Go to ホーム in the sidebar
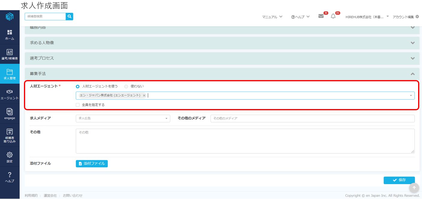422x199 pixels. coord(10,35)
